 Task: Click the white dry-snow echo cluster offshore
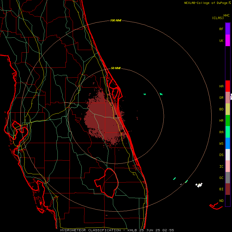tap(199, 185)
